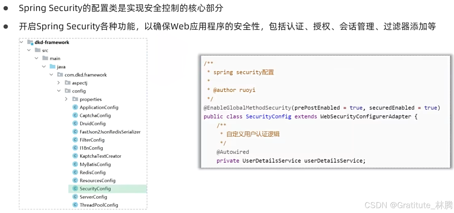Viewport: 454px width, 213px height.
Task: Select the config package label
Action: (x=79, y=91)
